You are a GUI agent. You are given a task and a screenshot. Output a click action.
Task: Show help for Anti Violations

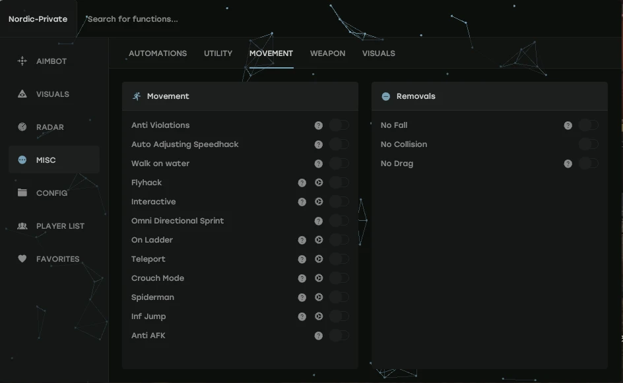319,125
